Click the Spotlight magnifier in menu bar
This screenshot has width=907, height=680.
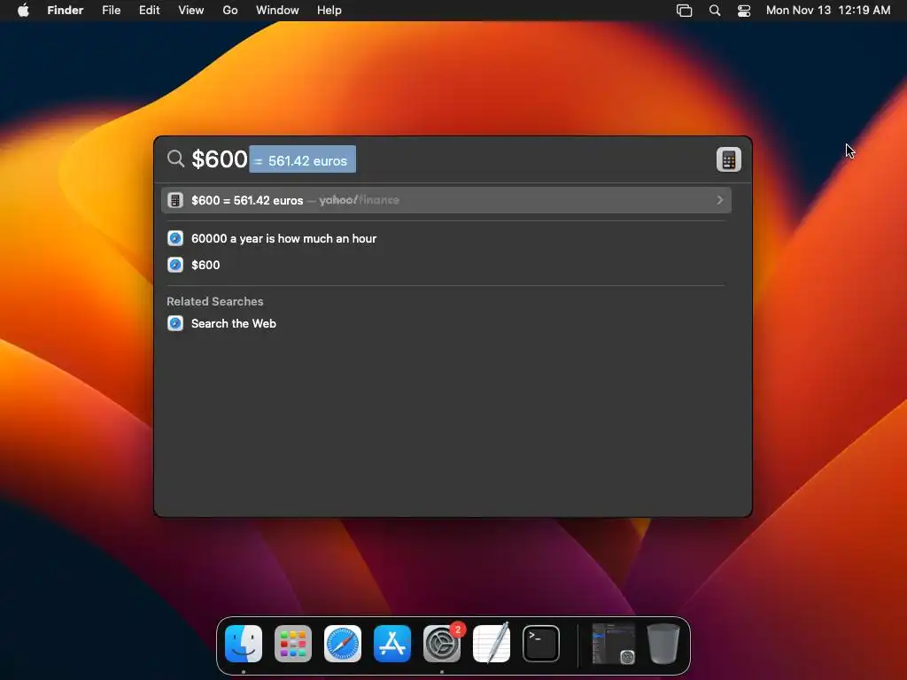[x=715, y=11]
